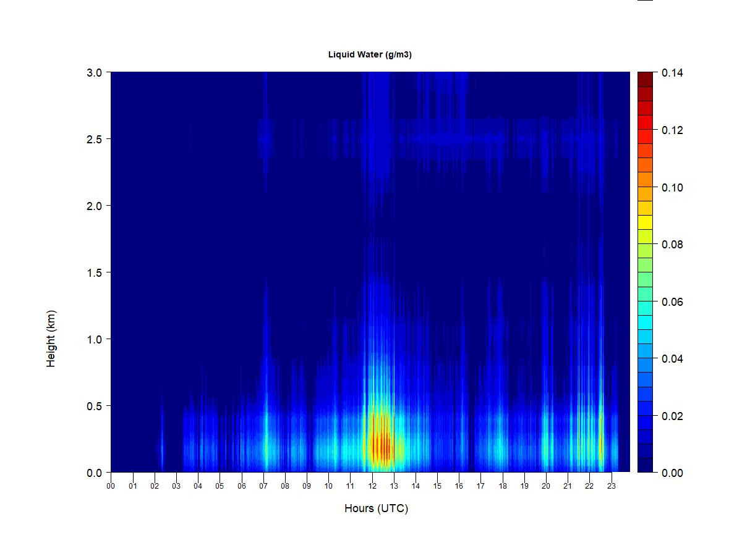Select hour 00 tick on the time axis

click(111, 486)
